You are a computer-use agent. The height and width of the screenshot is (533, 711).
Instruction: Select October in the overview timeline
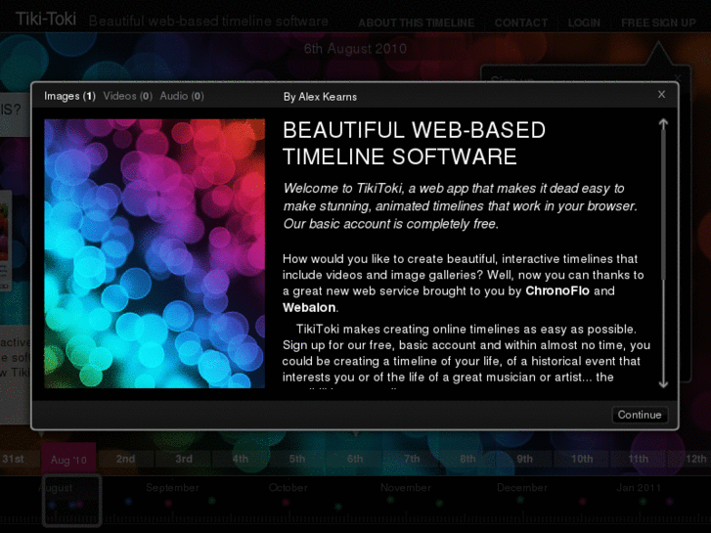[288, 488]
